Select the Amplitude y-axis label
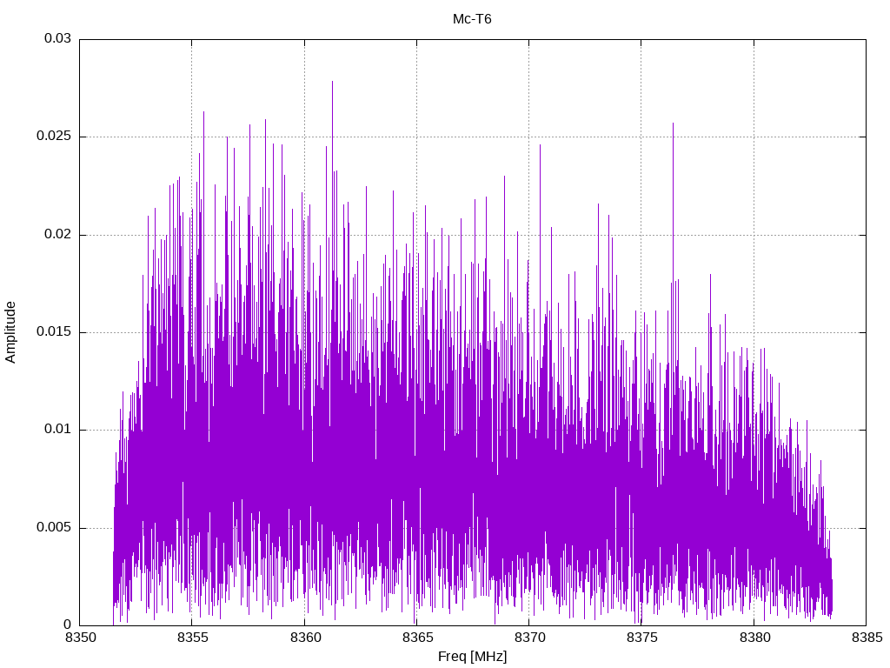The image size is (890, 668). coord(10,332)
